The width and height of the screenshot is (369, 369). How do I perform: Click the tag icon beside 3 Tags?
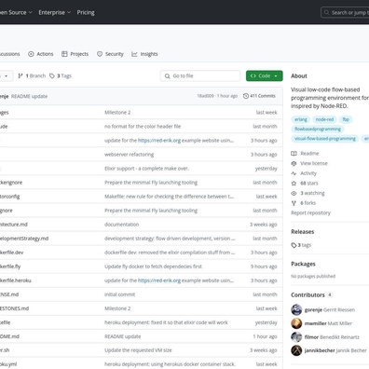pos(52,75)
